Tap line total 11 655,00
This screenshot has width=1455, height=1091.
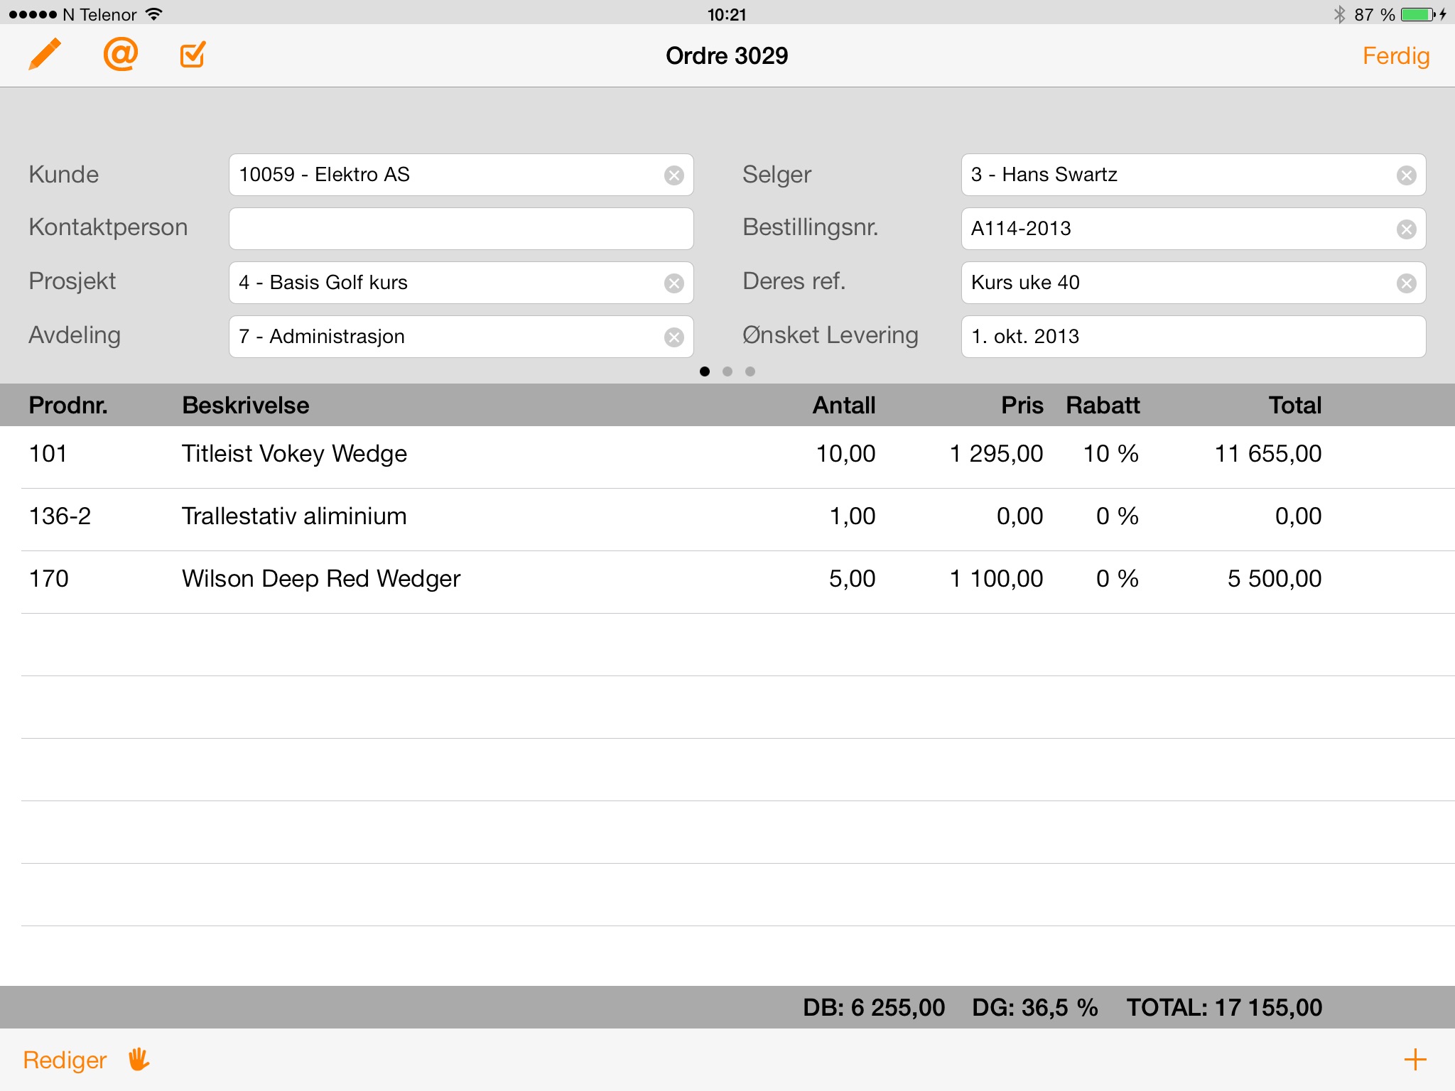pyautogui.click(x=1267, y=453)
